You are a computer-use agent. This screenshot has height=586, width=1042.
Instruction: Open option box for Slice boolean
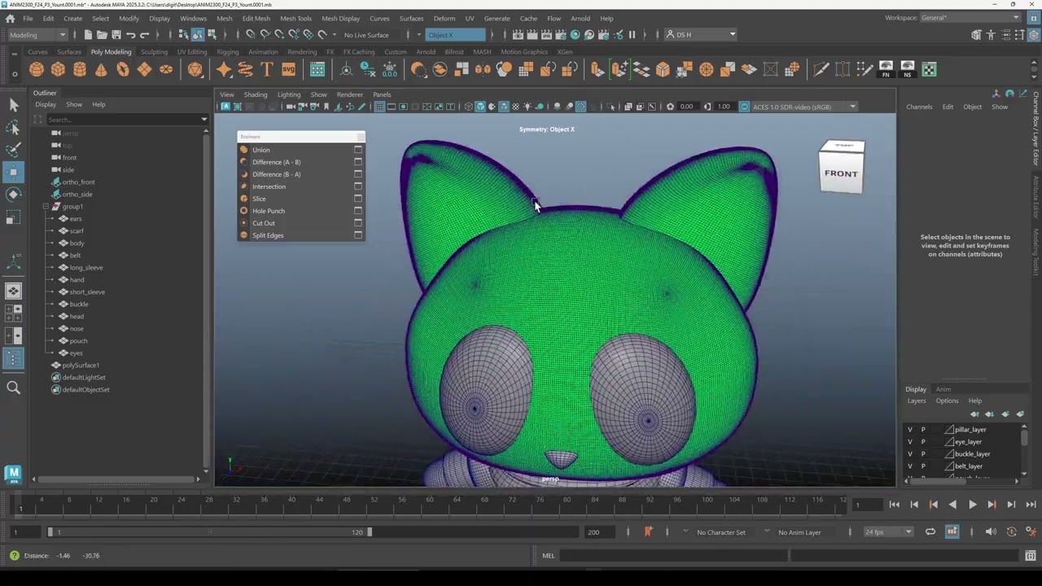tap(358, 199)
